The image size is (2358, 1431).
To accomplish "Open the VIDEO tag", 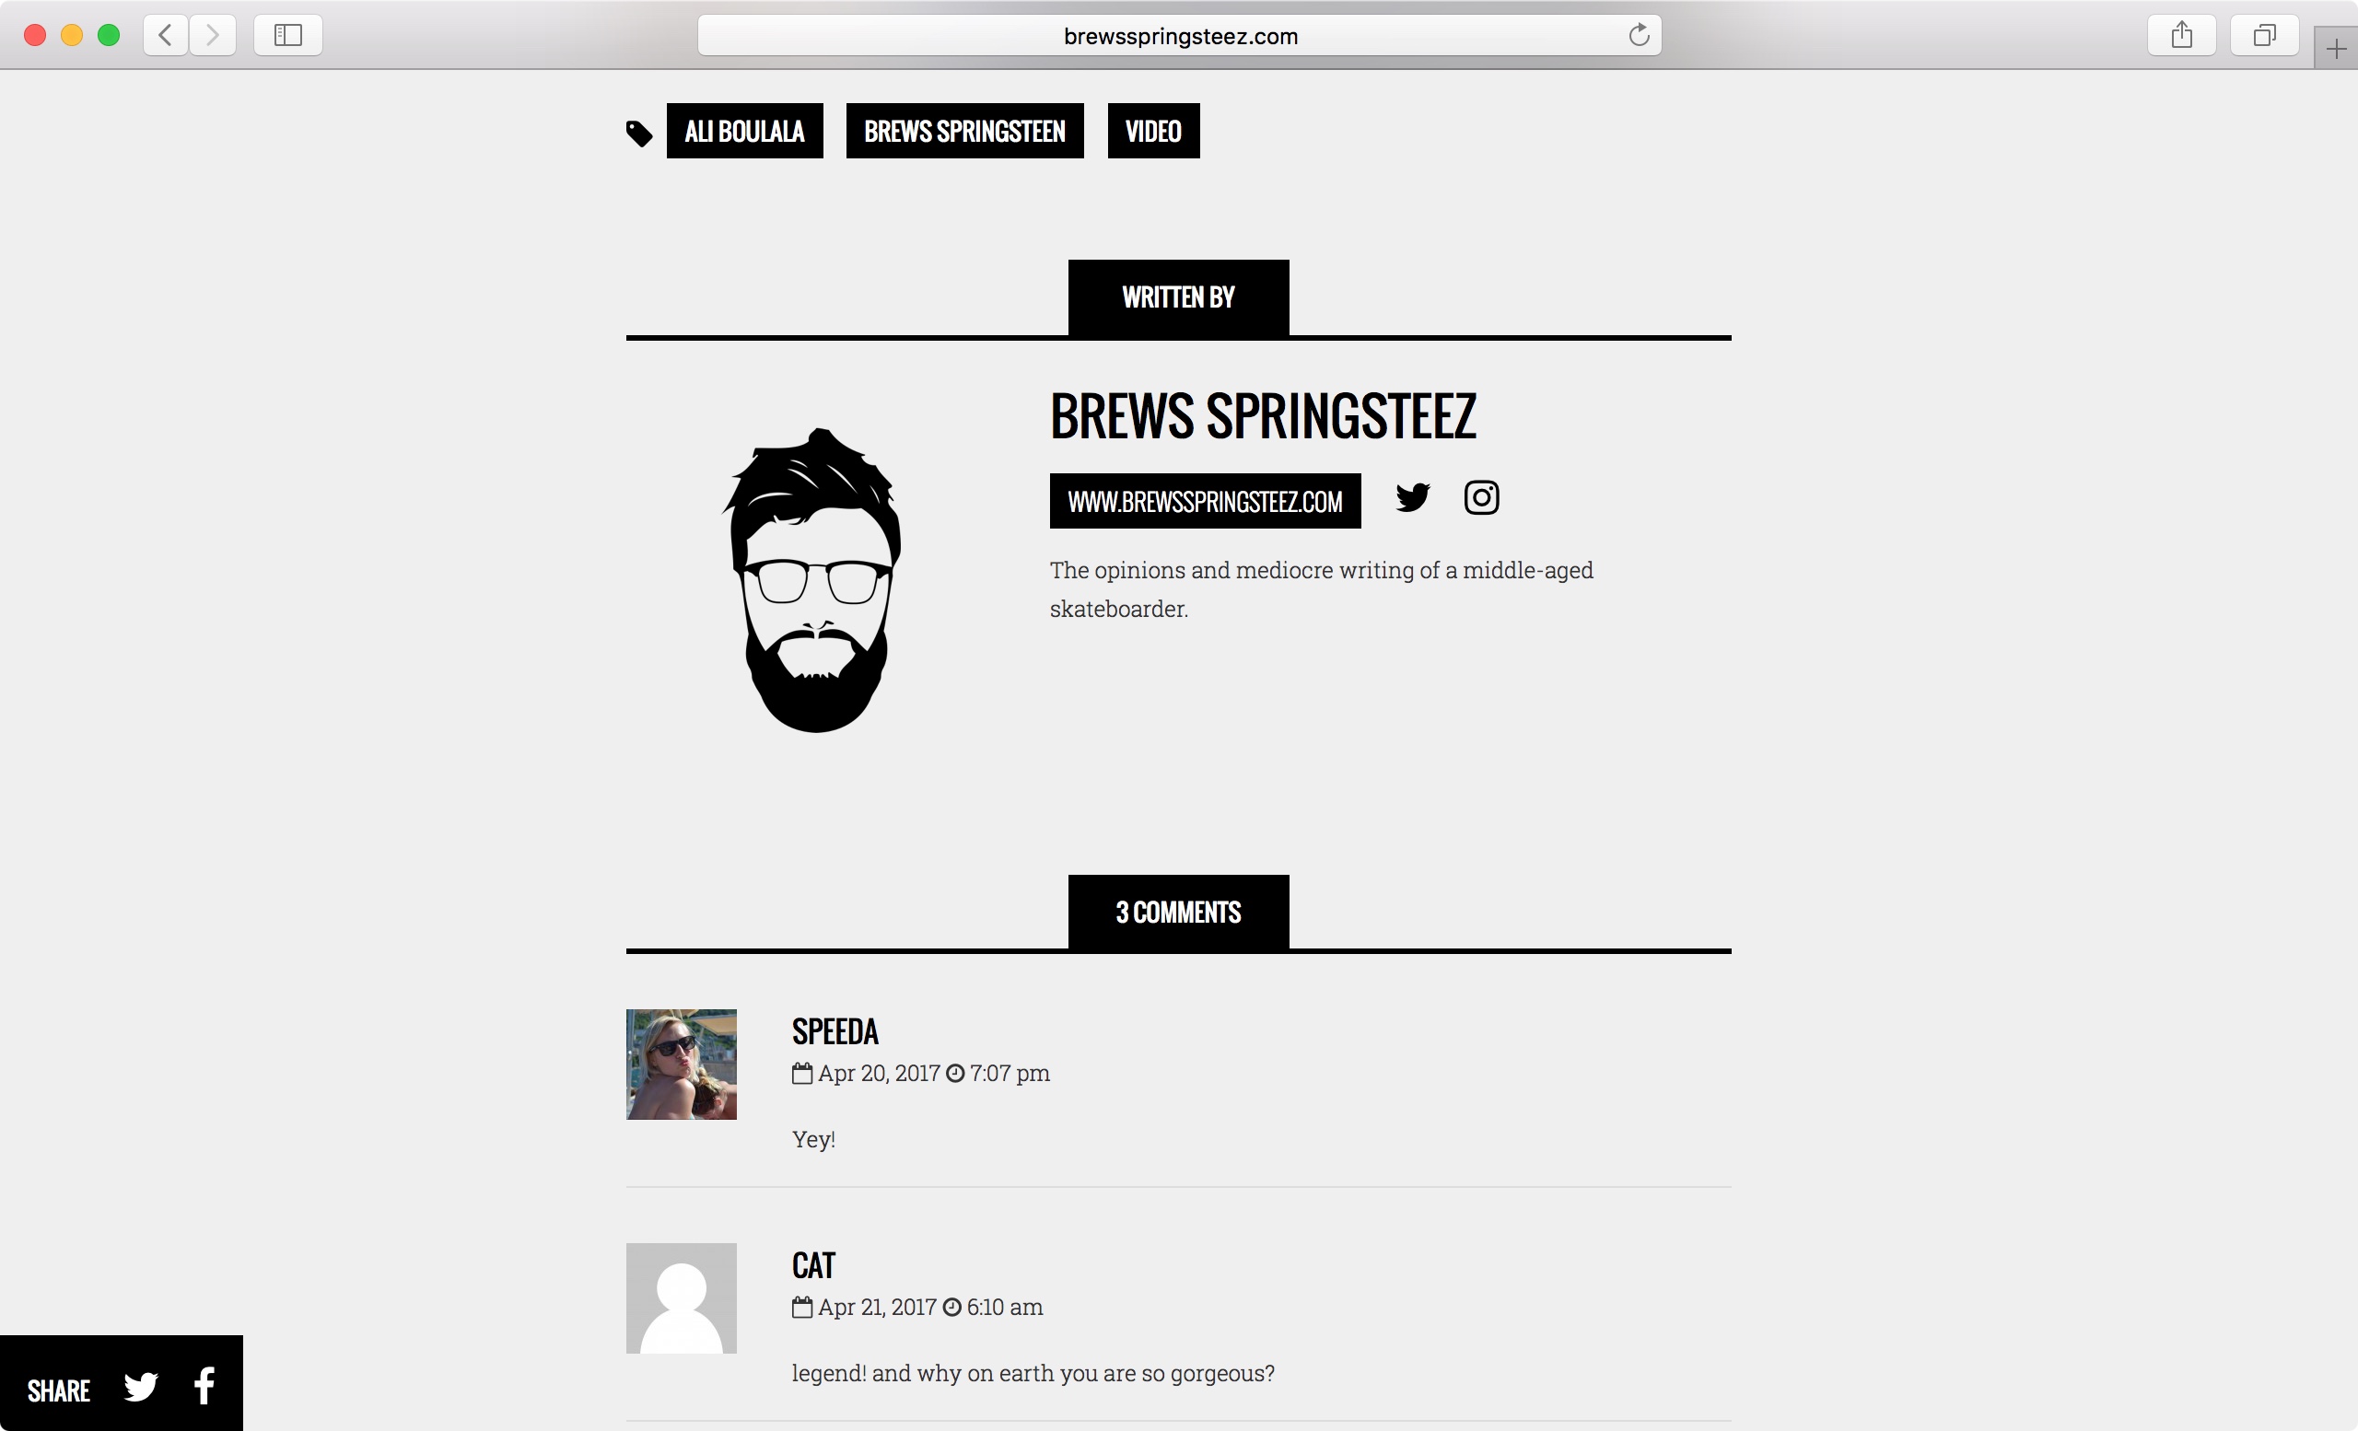I will coord(1153,131).
